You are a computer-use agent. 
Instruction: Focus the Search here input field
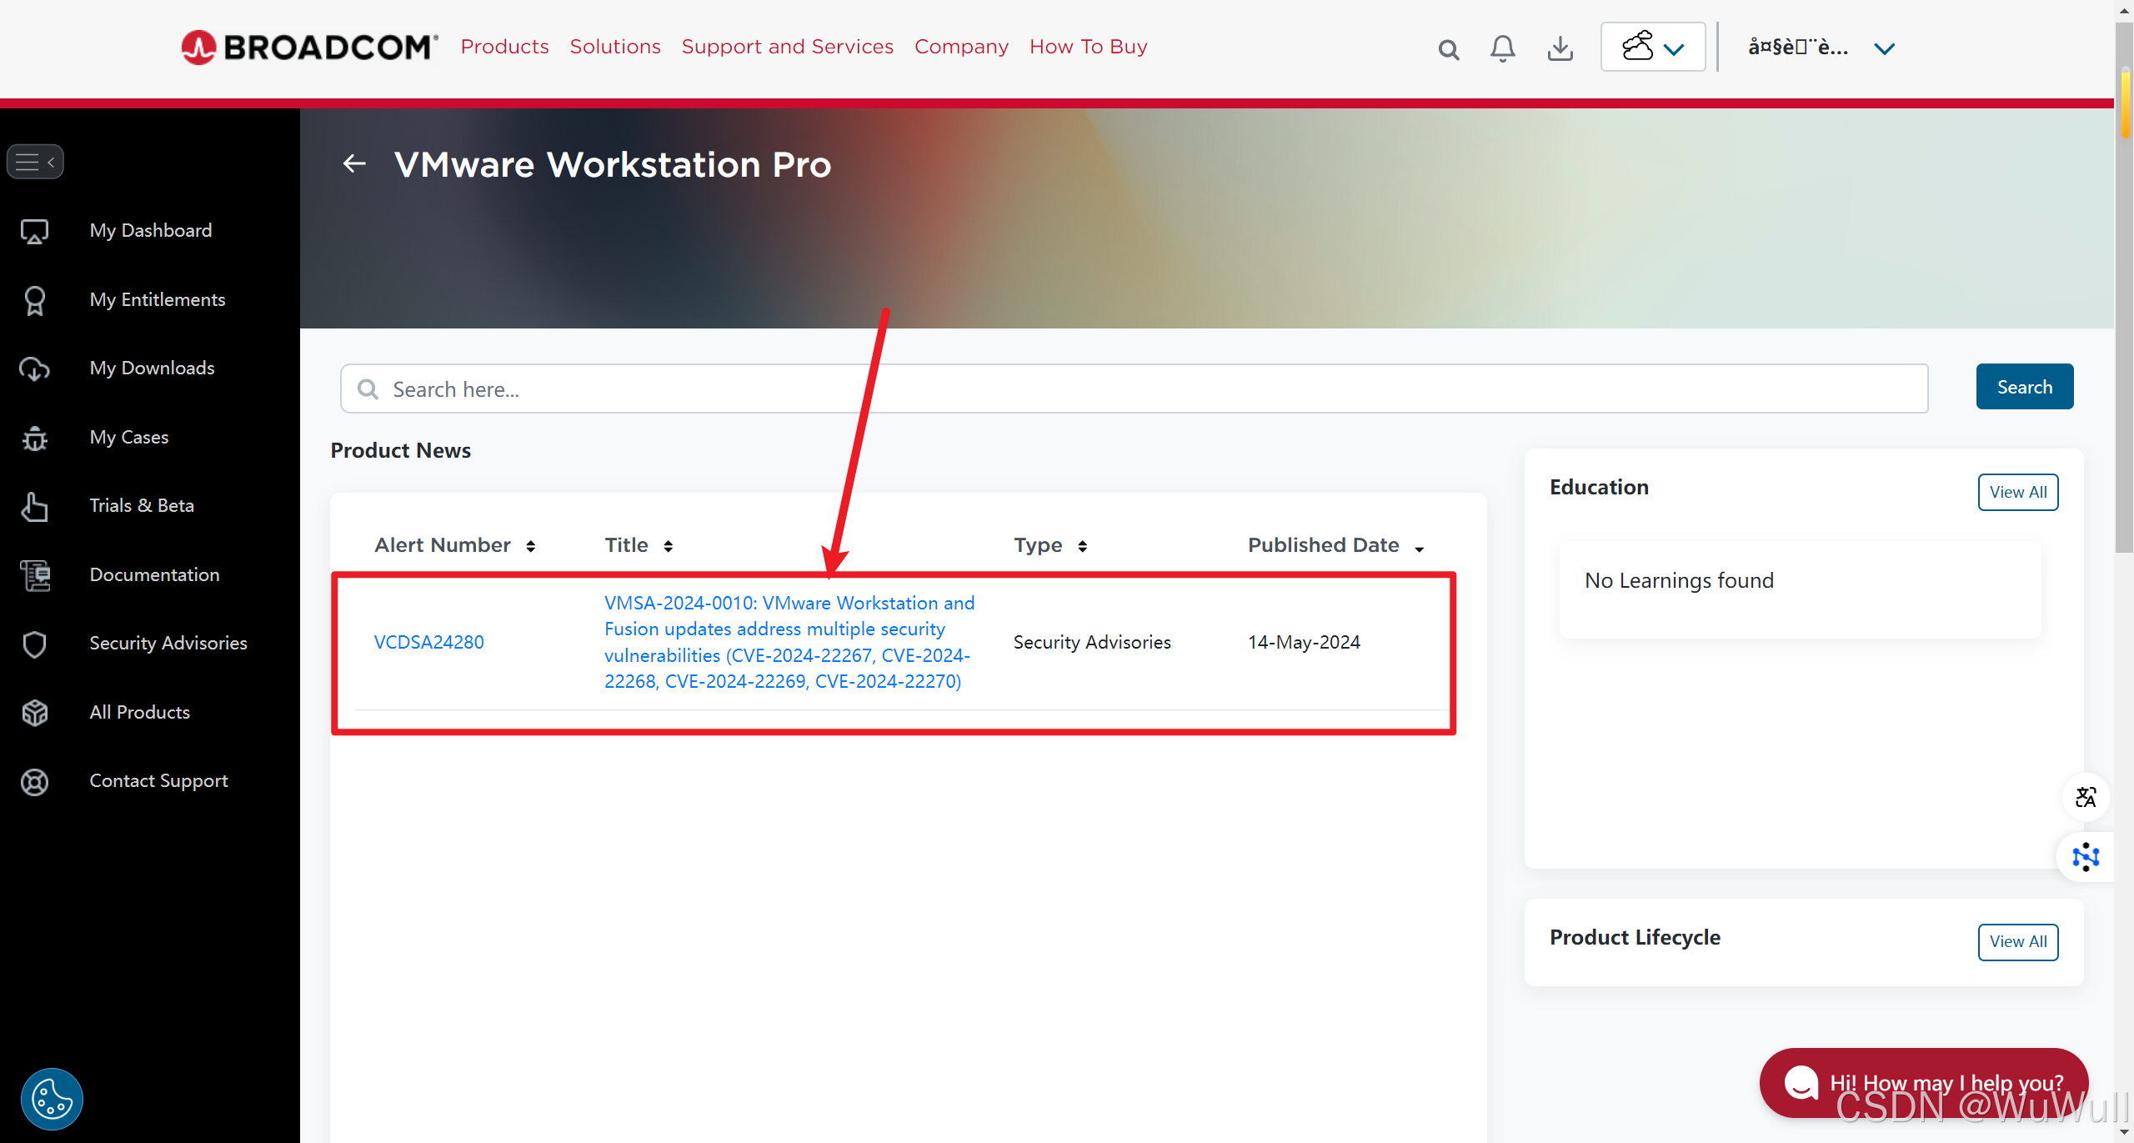1134,389
